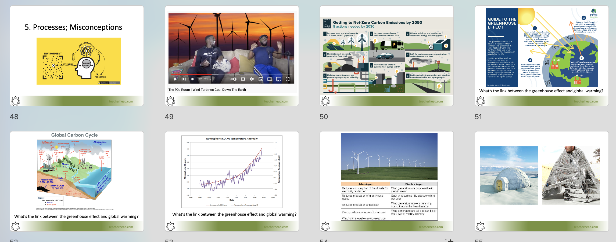Image resolution: width=616 pixels, height=242 pixels.
Task: Select the Guide to the Greenhouse Effect slide
Action: pyautogui.click(x=542, y=56)
